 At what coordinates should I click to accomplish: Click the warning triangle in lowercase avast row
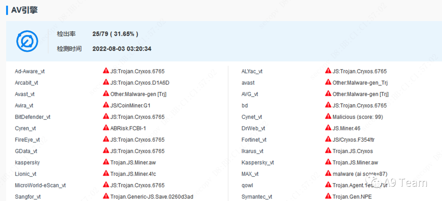coord(328,82)
